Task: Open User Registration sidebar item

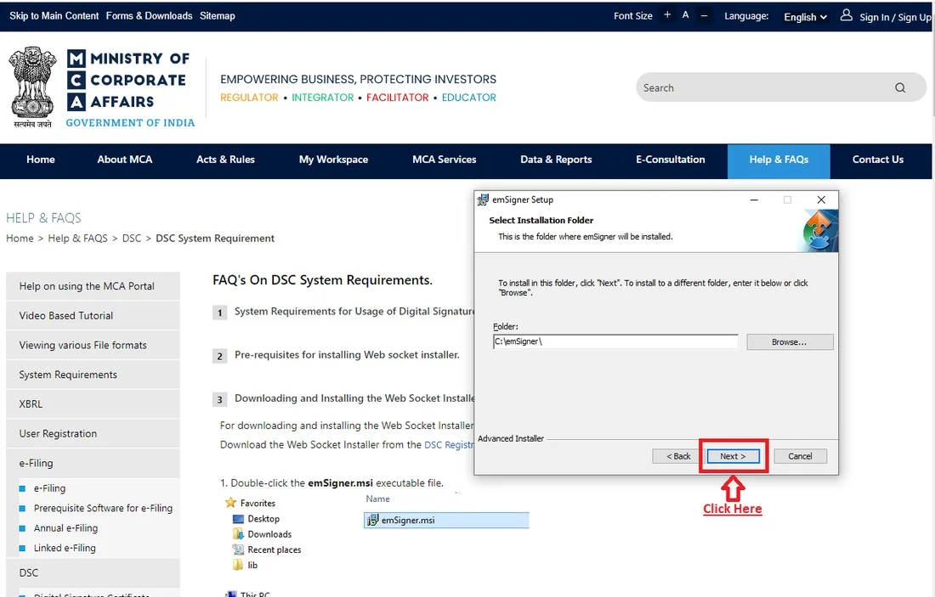Action: coord(93,434)
